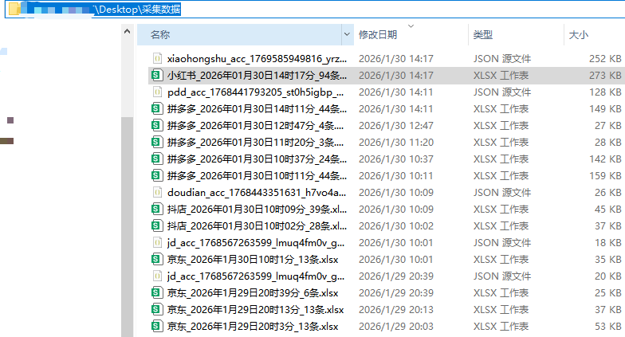Click the sort chevron above 修改日期 column
625x337 pixels.
pos(411,26)
